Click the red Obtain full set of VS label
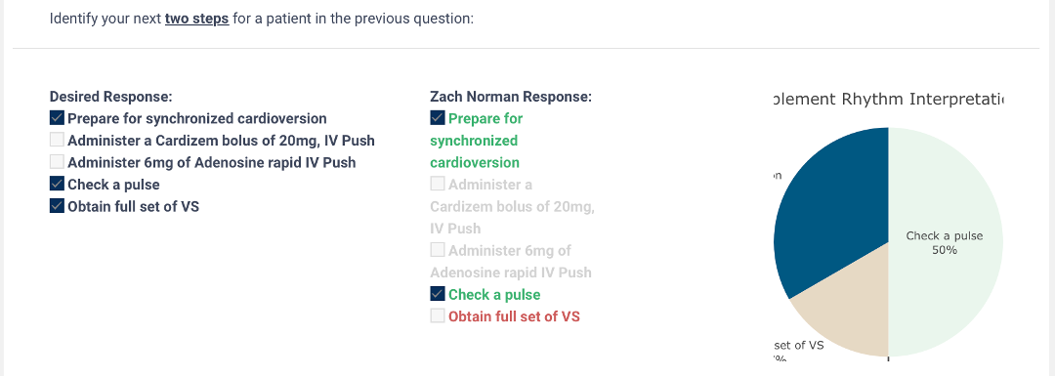1055x377 pixels. pos(514,316)
